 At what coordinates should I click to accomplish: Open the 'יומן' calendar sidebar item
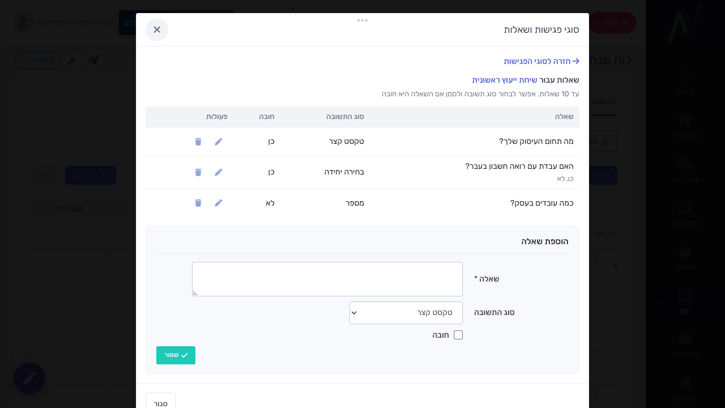(x=685, y=301)
